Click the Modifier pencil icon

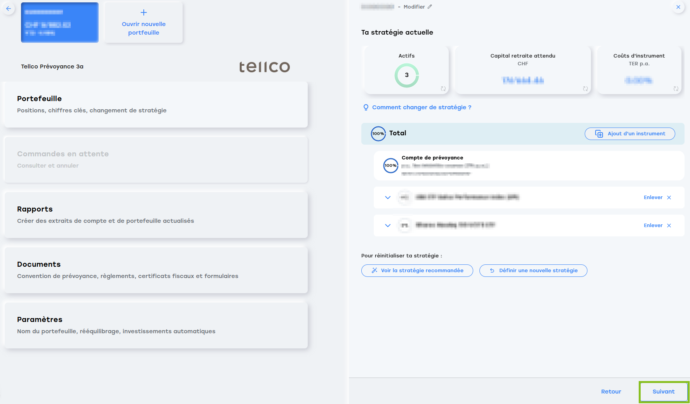pos(430,7)
